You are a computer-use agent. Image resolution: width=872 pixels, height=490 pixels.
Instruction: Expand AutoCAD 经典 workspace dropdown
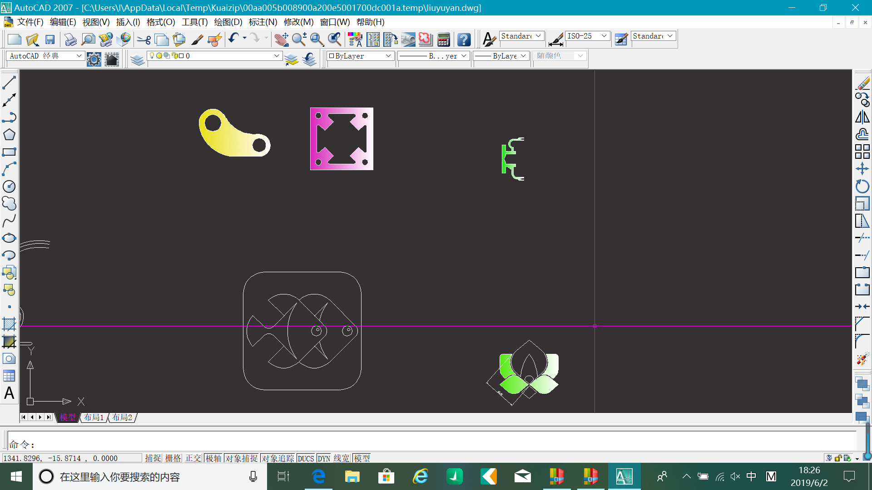coord(79,56)
